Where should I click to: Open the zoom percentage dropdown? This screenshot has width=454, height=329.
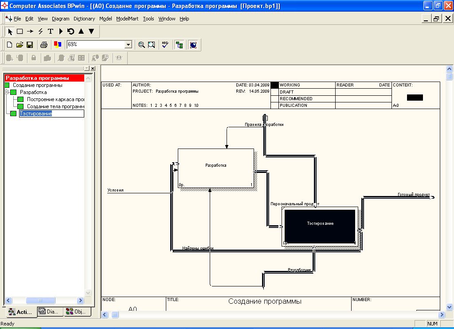click(129, 45)
